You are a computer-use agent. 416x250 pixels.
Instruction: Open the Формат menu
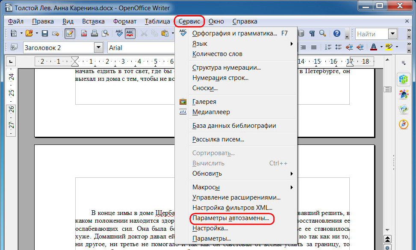coord(125,21)
